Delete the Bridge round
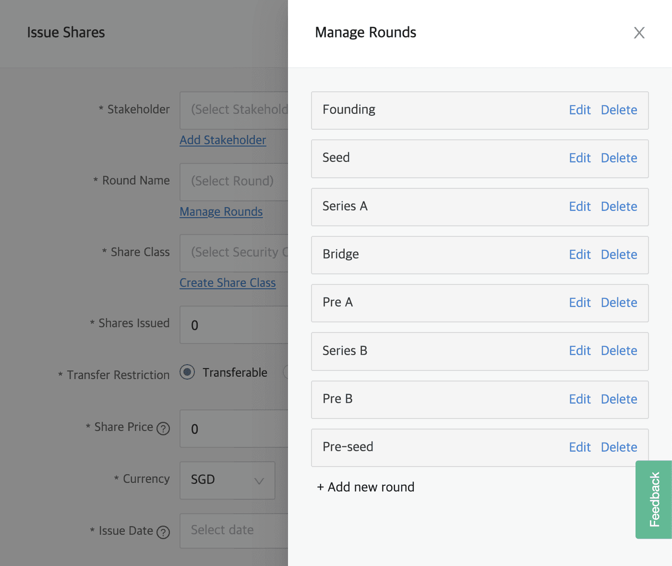672x566 pixels. click(619, 255)
